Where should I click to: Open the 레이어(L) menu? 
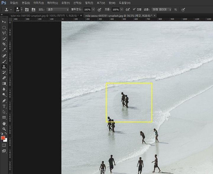tap(52, 3)
